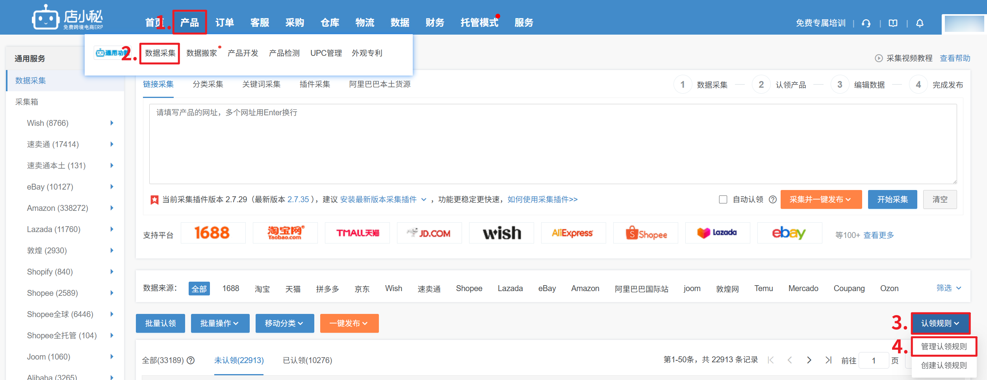This screenshot has width=987, height=380.
Task: Click the help icon beside 自动认领
Action: click(773, 199)
